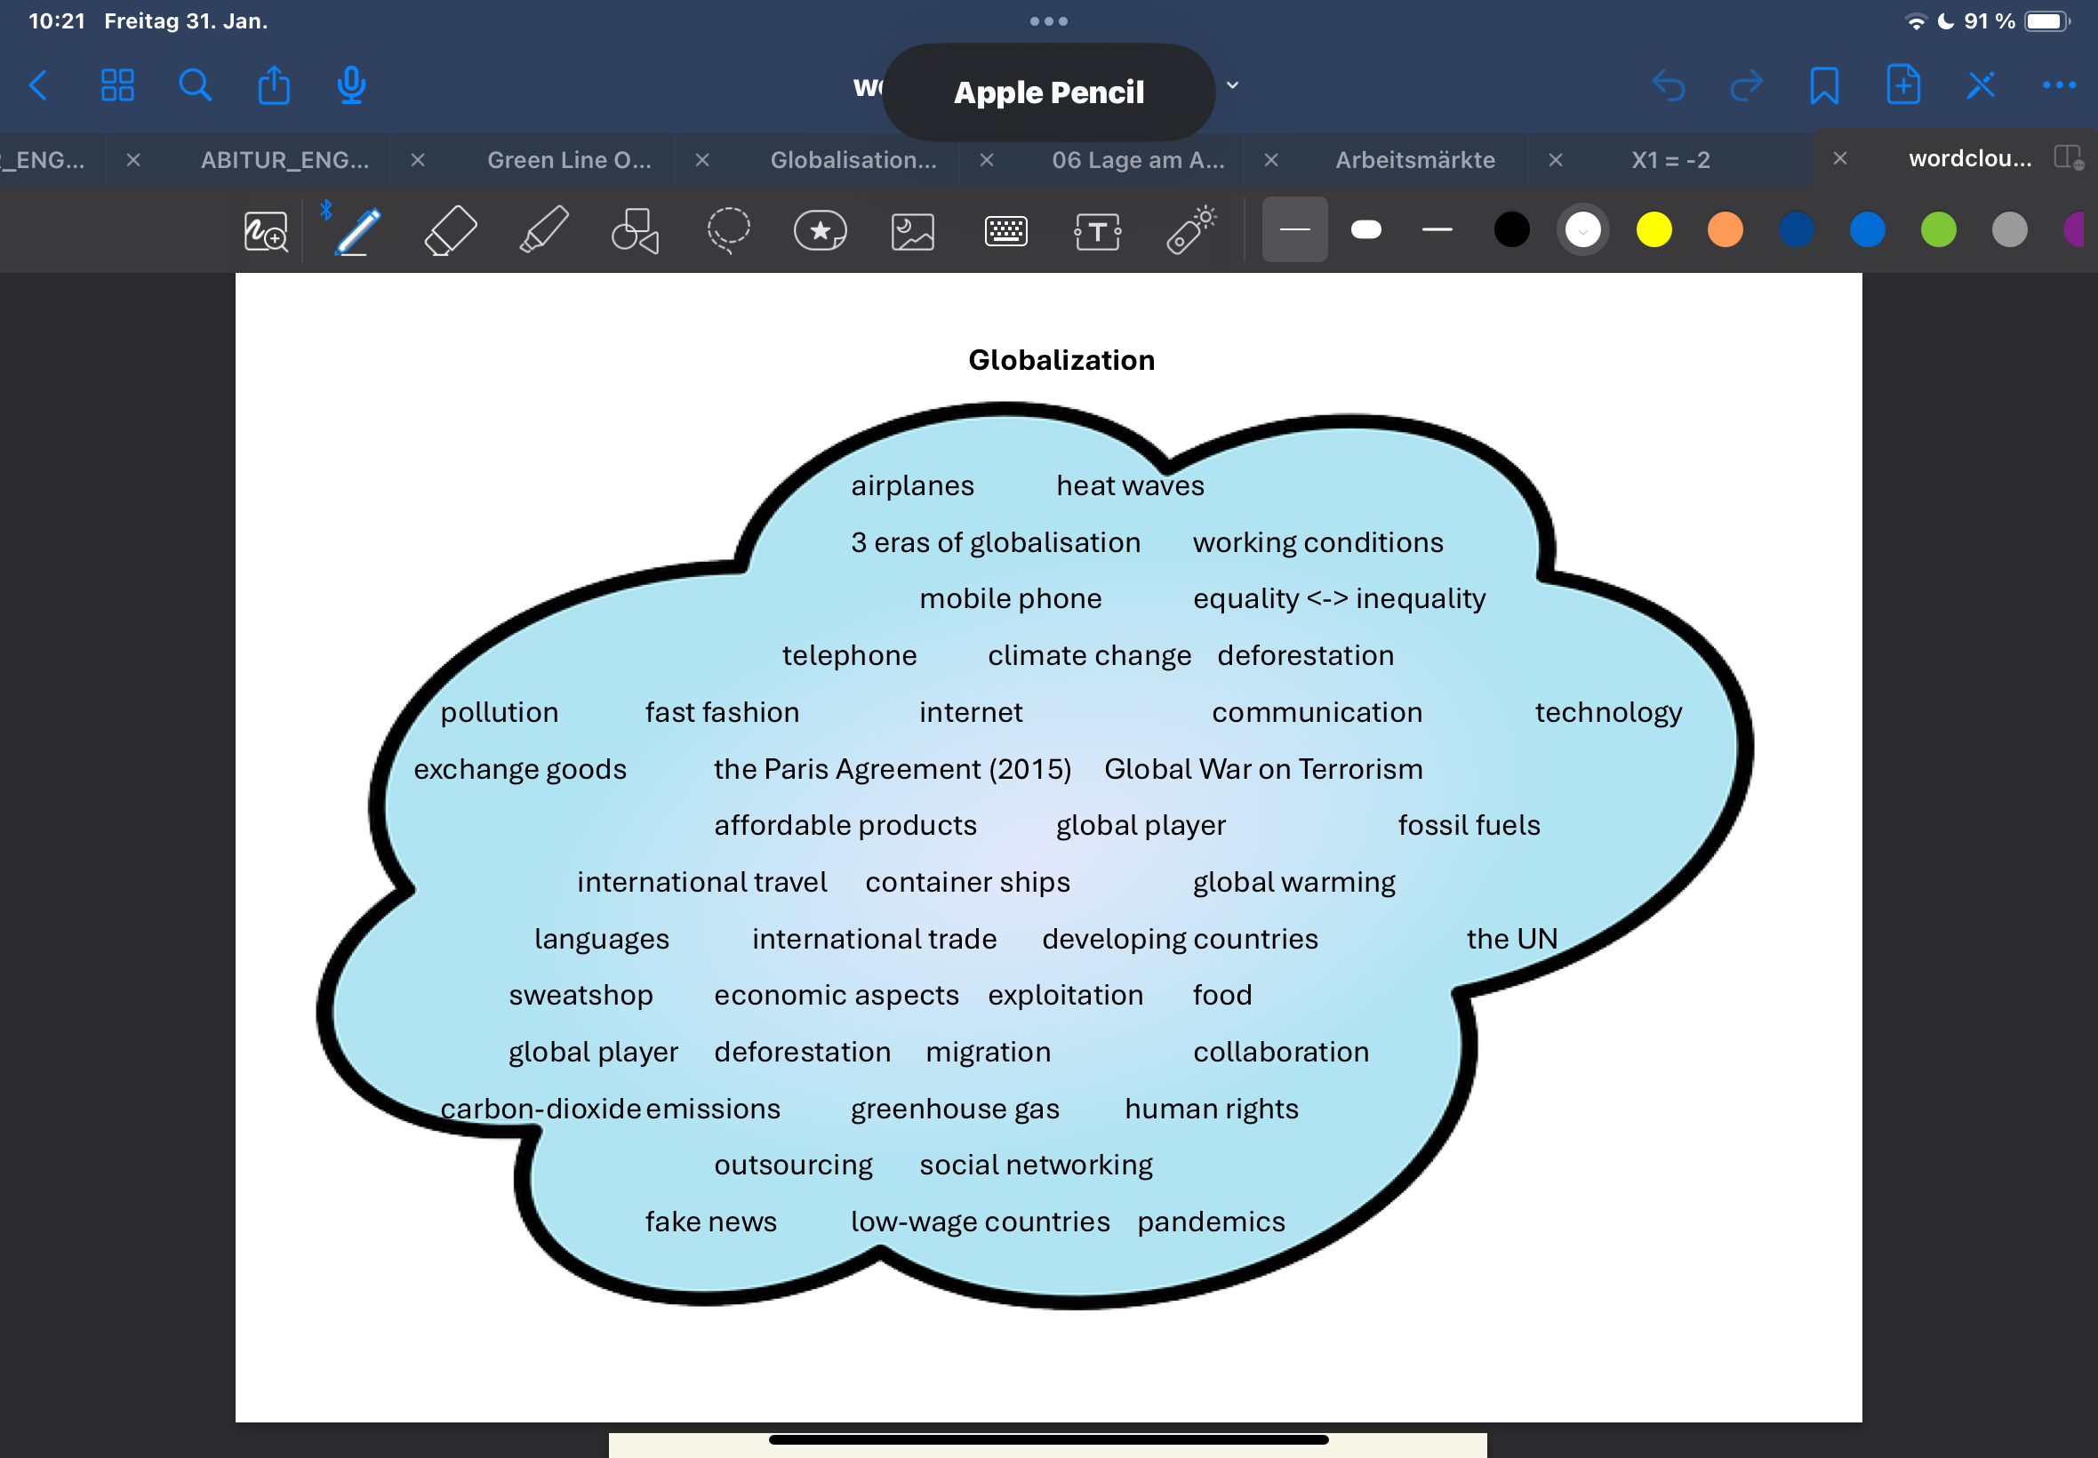Select the Lasso tool
This screenshot has width=2098, height=1458.
(728, 230)
